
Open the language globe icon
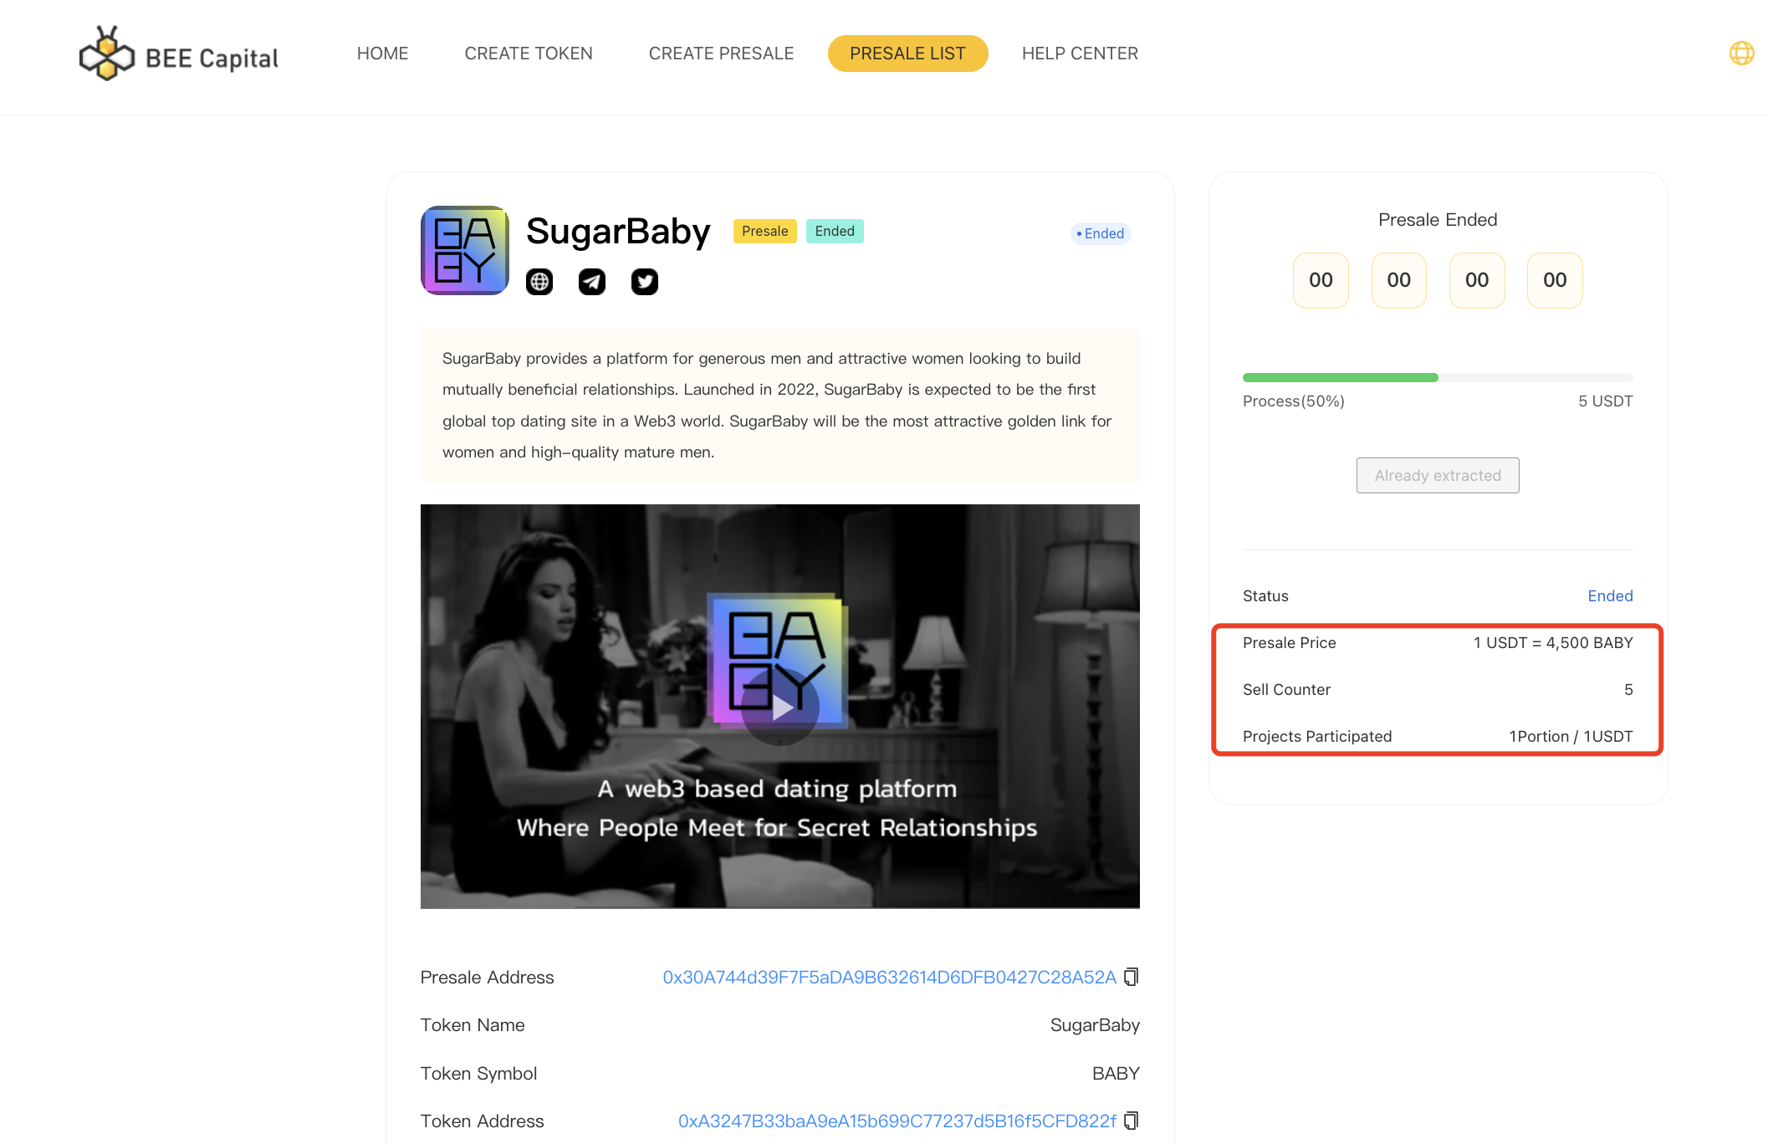pyautogui.click(x=1741, y=54)
